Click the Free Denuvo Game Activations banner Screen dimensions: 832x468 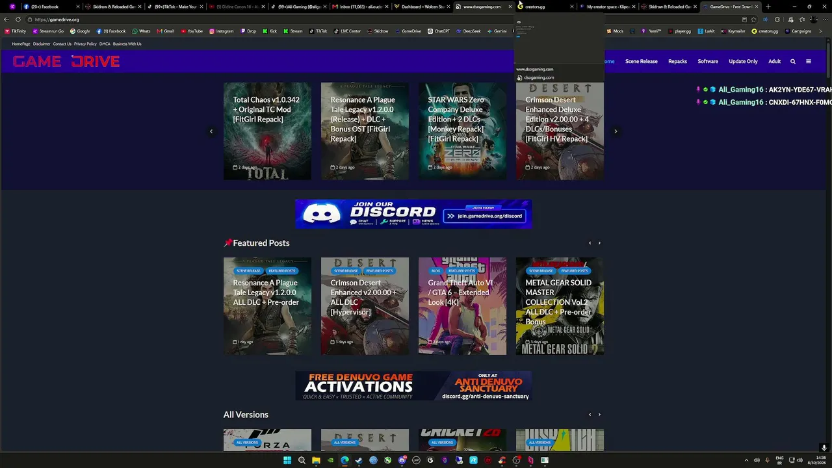(x=413, y=385)
